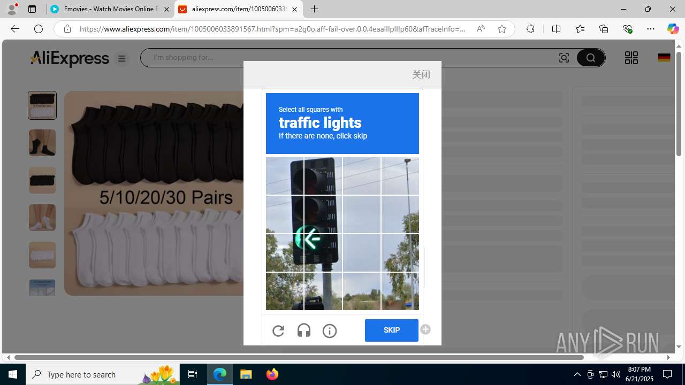Screen dimensions: 685x385
Task: Click the horizontal scrollbar
Action: point(299,357)
